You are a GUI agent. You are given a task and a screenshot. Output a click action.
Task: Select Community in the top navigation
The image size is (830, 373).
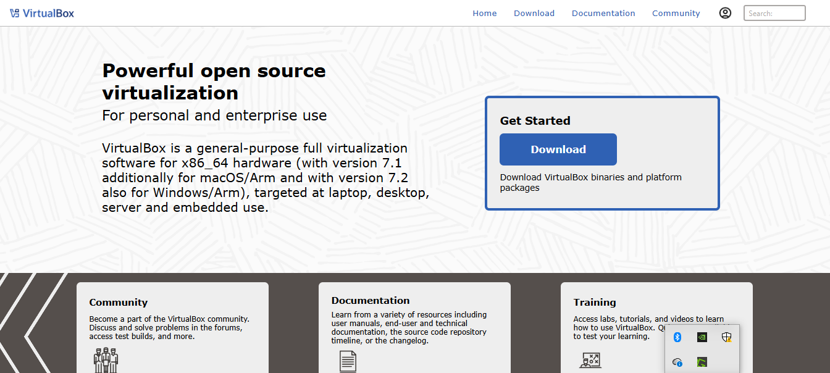coord(676,13)
